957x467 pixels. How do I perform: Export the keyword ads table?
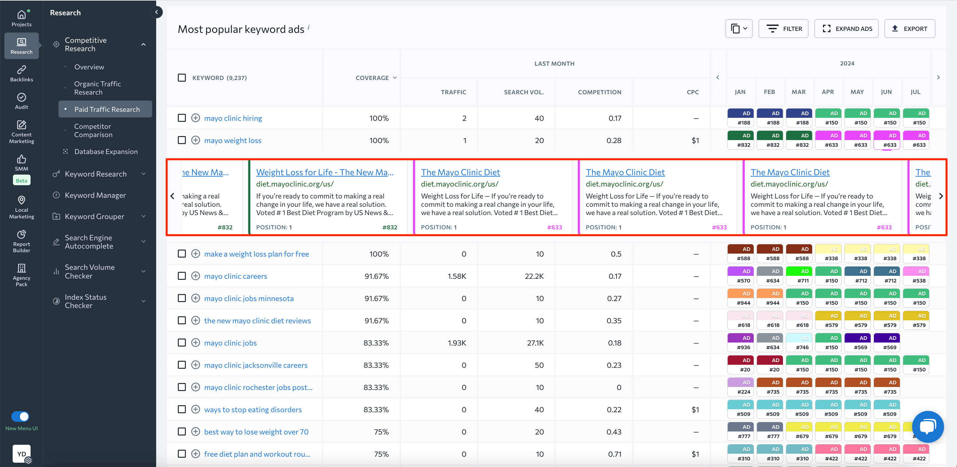[x=909, y=29]
